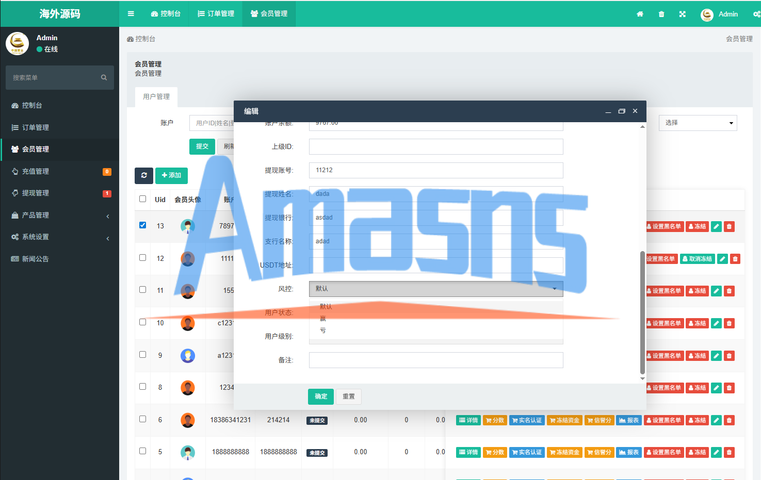Screen dimensions: 761x480
Task: Click red delete icon for user 5
Action: [x=729, y=453]
